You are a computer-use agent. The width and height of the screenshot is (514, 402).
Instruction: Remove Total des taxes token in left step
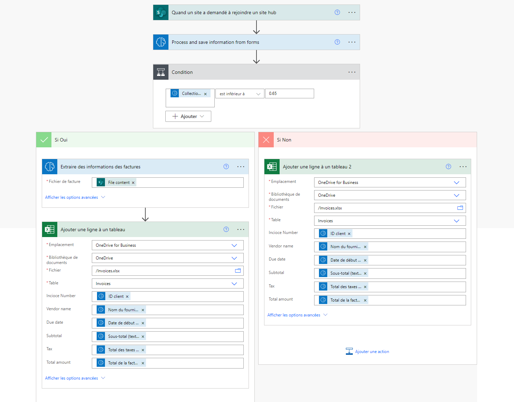click(143, 350)
